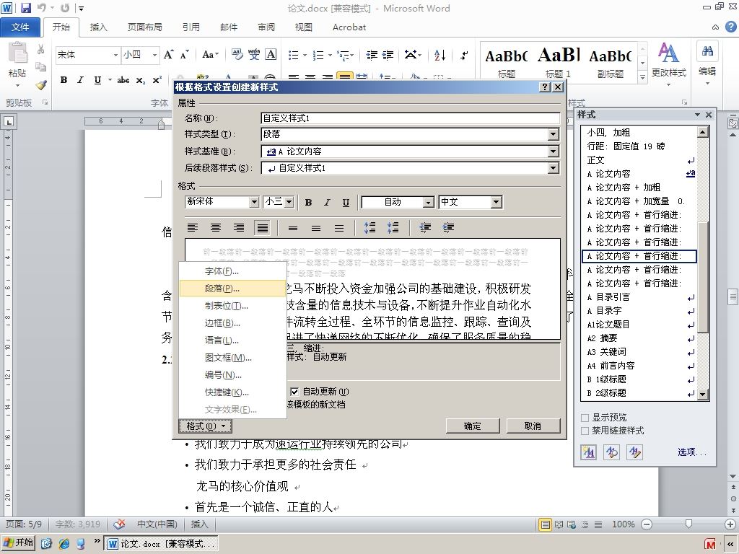Increase paragraph spacing in the style dialog

click(370, 228)
